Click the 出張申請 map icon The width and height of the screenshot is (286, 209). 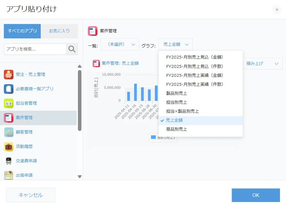point(9,175)
